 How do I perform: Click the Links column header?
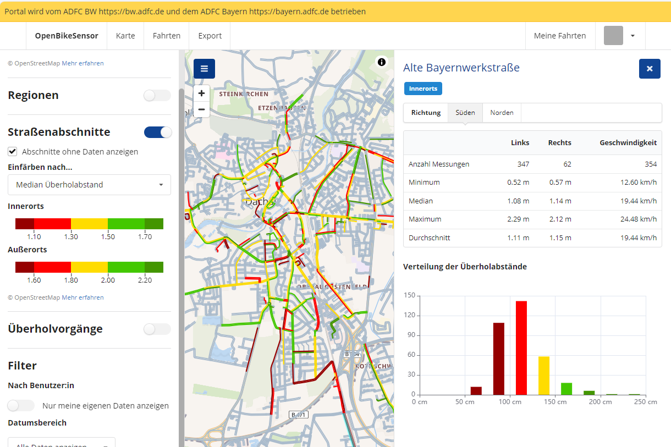click(520, 142)
